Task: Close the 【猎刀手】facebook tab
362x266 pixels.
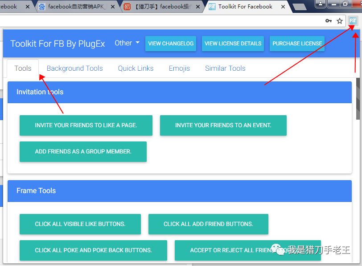Action: (198, 7)
